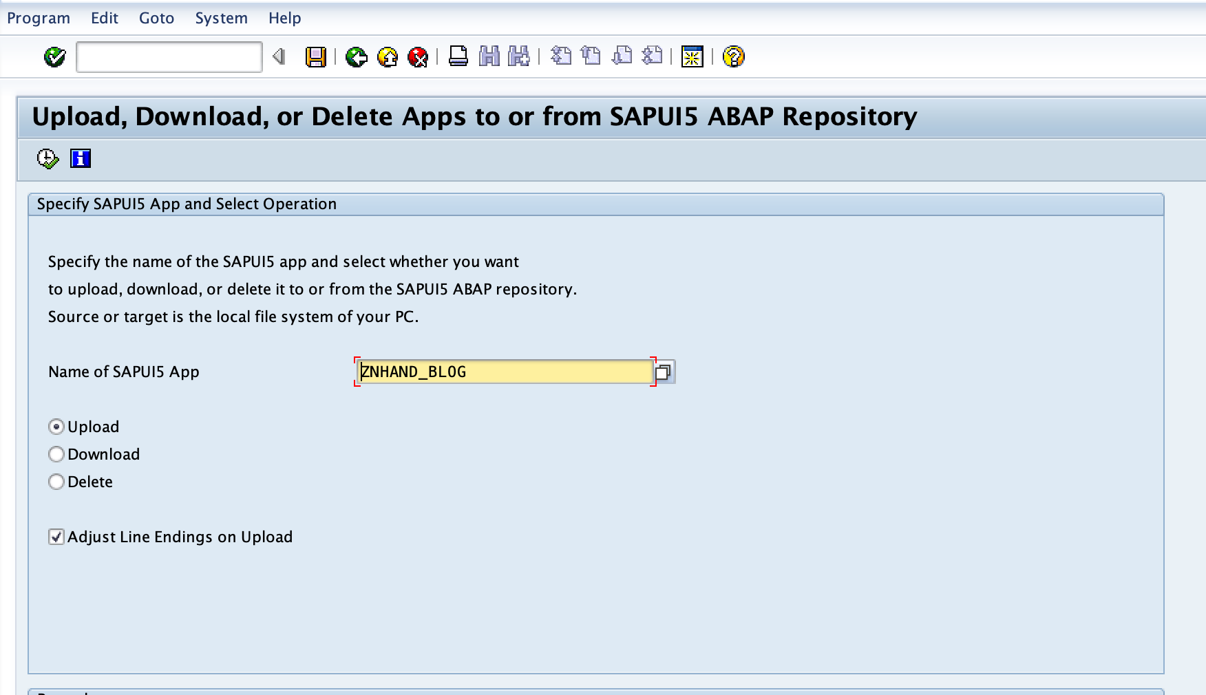The image size is (1206, 695).
Task: Select the Download radio button
Action: click(56, 454)
